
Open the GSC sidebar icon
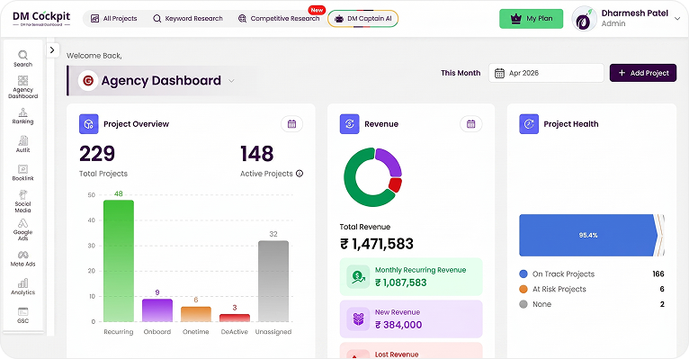(22, 311)
